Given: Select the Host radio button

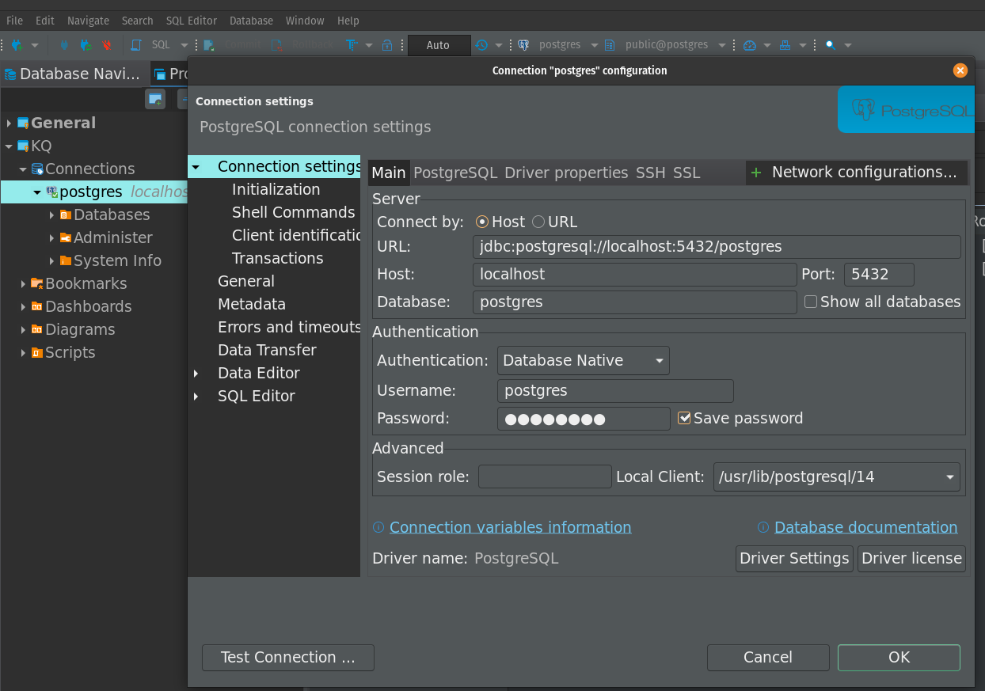Looking at the screenshot, I should pos(481,222).
